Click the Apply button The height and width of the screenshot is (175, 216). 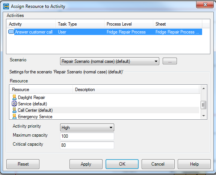[x=86, y=164]
